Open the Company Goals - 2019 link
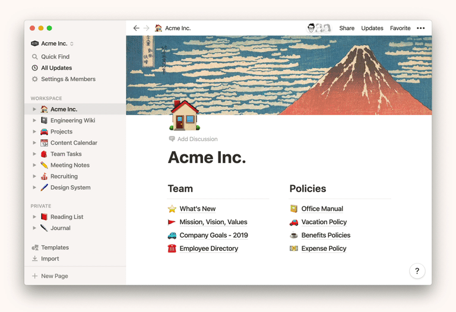This screenshot has height=312, width=456. [x=213, y=235]
